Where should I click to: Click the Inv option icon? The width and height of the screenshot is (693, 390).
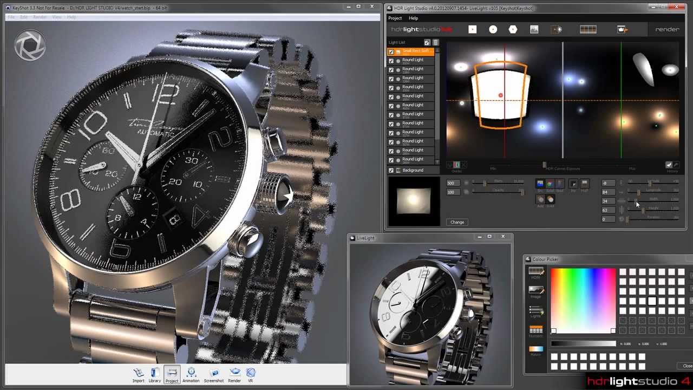(573, 184)
